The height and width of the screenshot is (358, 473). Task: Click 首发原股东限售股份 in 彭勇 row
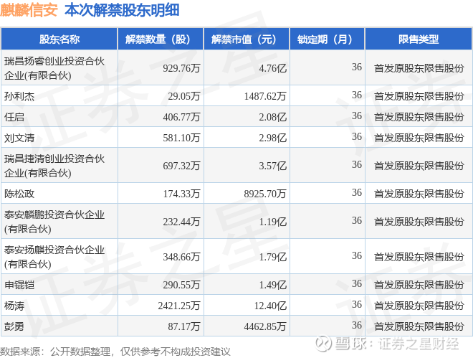pos(419,326)
